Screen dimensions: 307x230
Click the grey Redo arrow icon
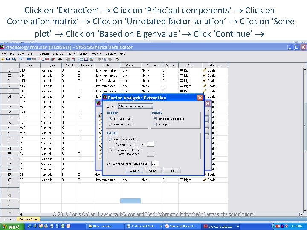[34, 59]
